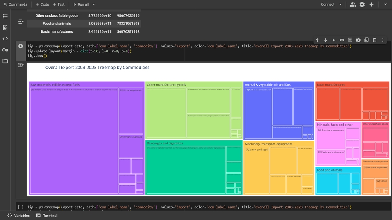This screenshot has width=392, height=220.
Task: Open the Connect options dropdown arrow
Action: 340,4
